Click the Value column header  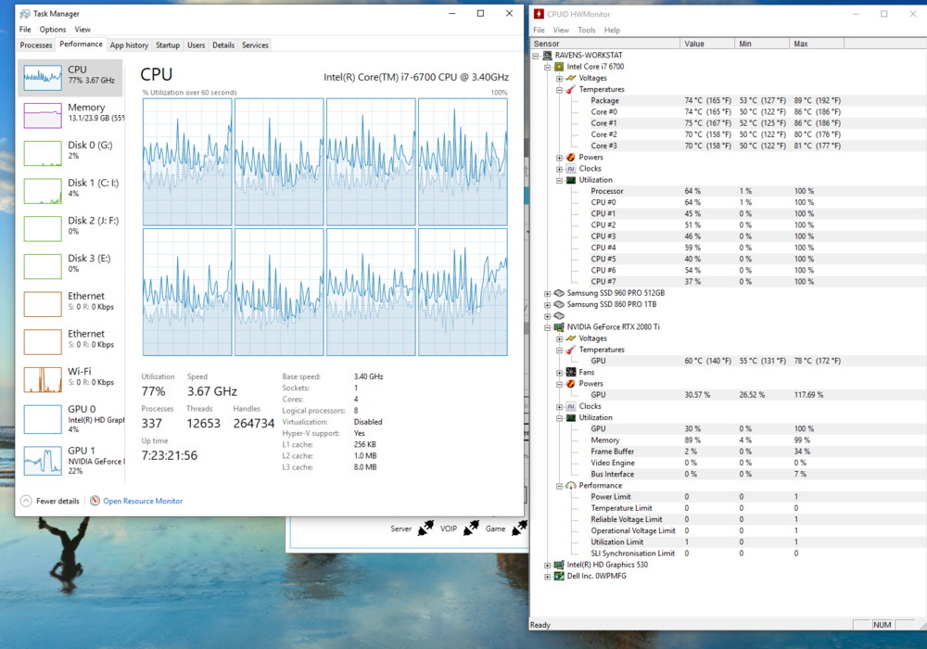point(707,44)
